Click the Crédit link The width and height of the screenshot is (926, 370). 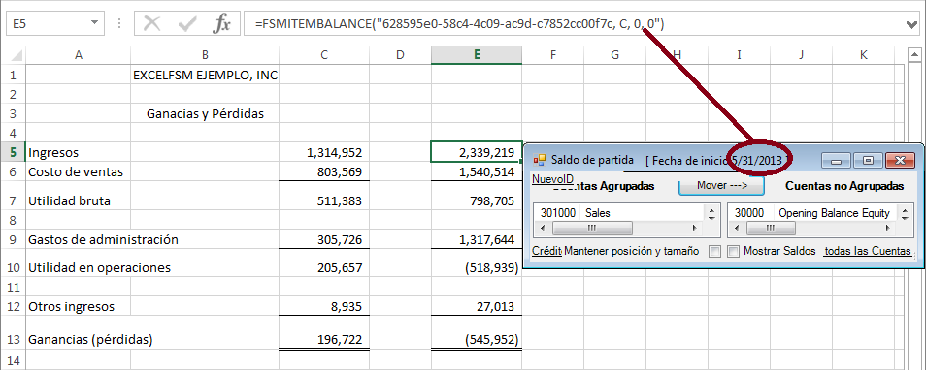(x=546, y=251)
